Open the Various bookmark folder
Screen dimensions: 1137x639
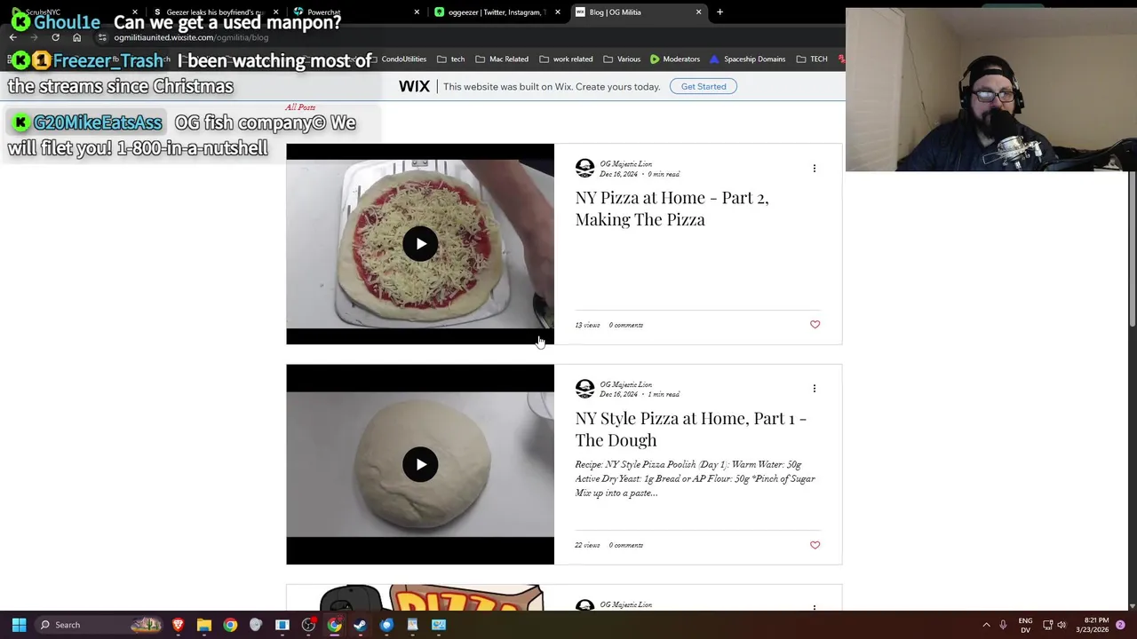point(622,59)
